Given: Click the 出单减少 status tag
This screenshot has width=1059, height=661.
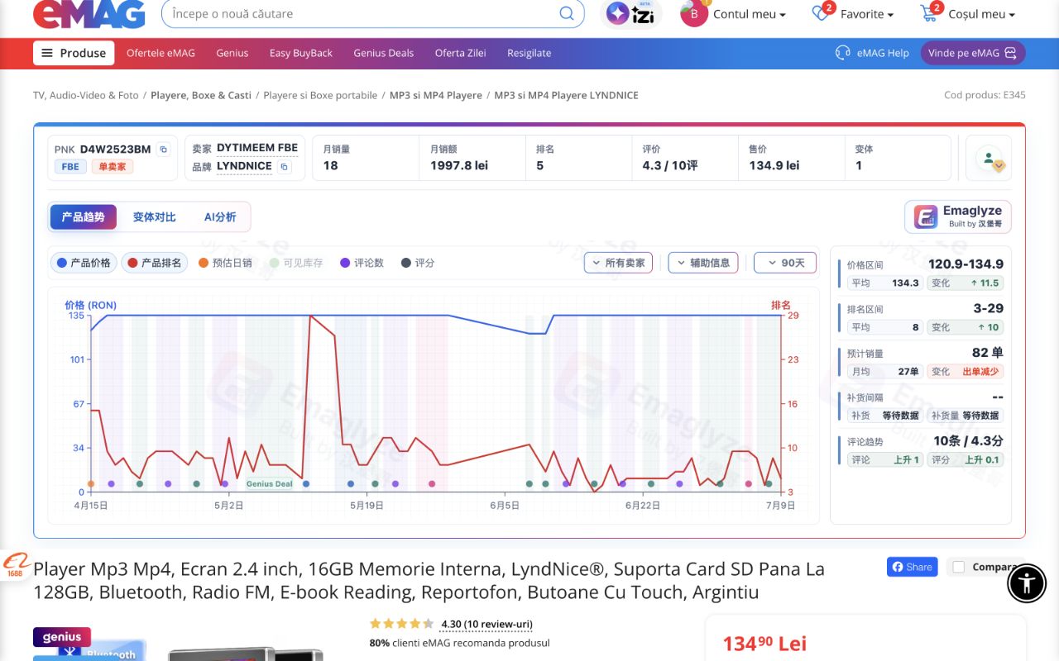Looking at the screenshot, I should [x=981, y=372].
